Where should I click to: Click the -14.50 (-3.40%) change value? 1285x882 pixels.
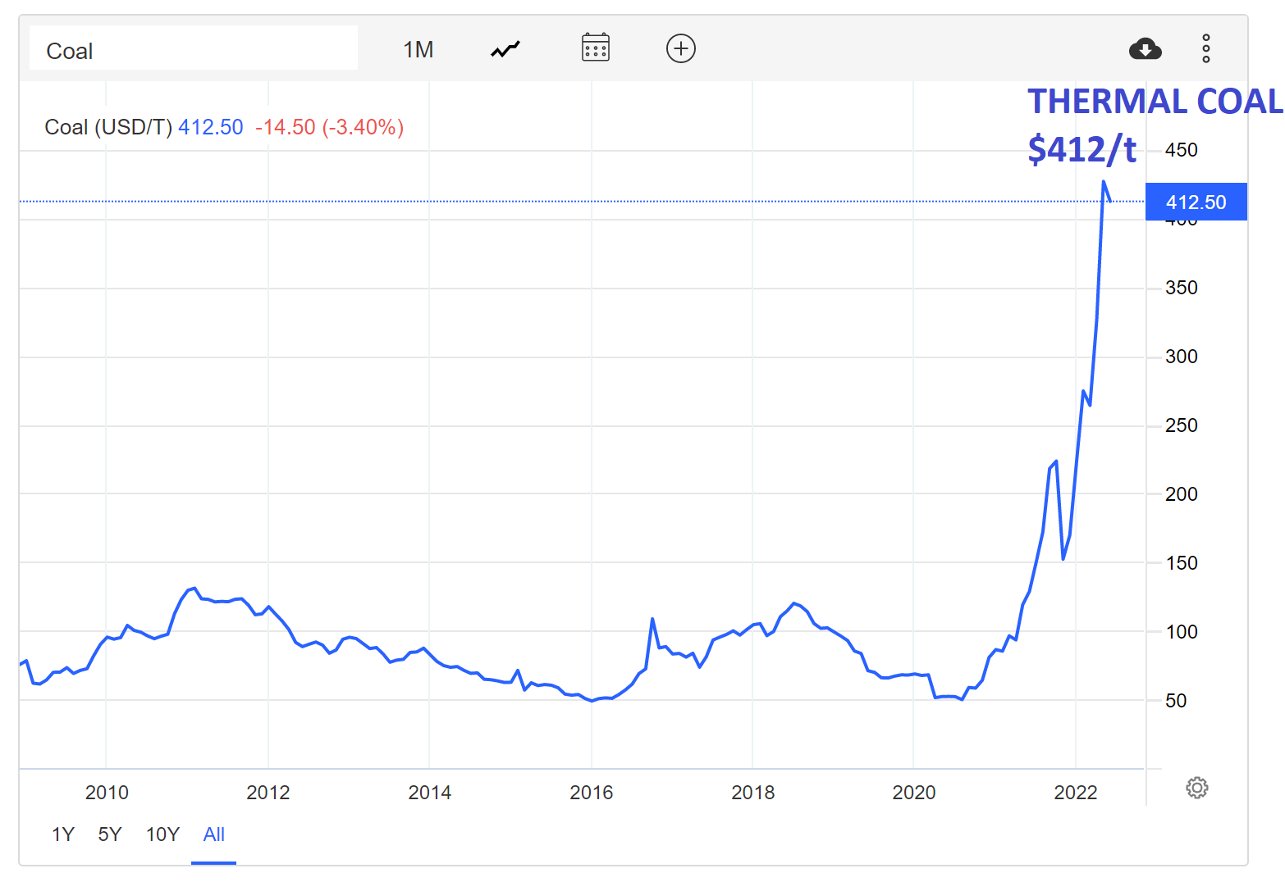pos(329,127)
